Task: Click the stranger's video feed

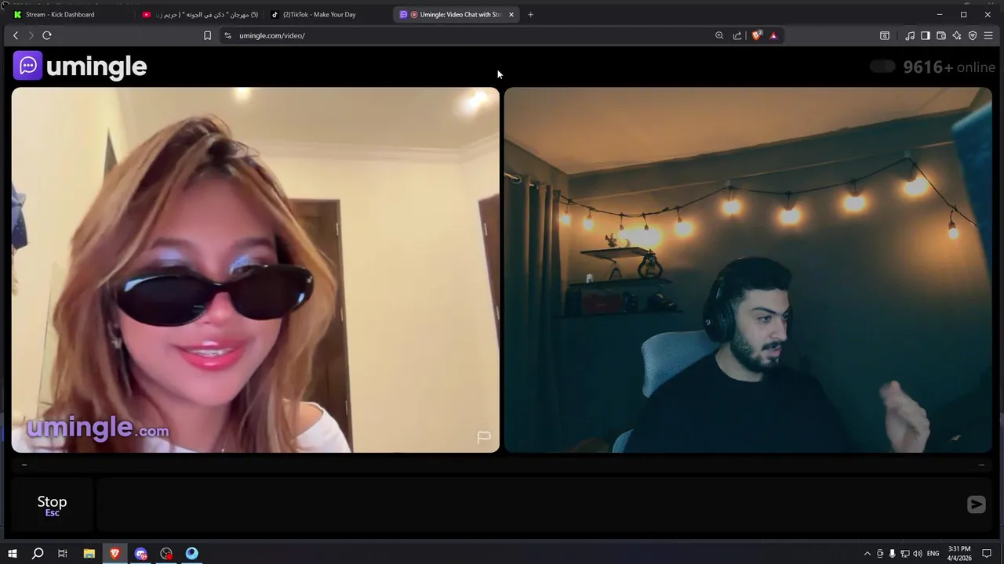Action: [x=256, y=269]
